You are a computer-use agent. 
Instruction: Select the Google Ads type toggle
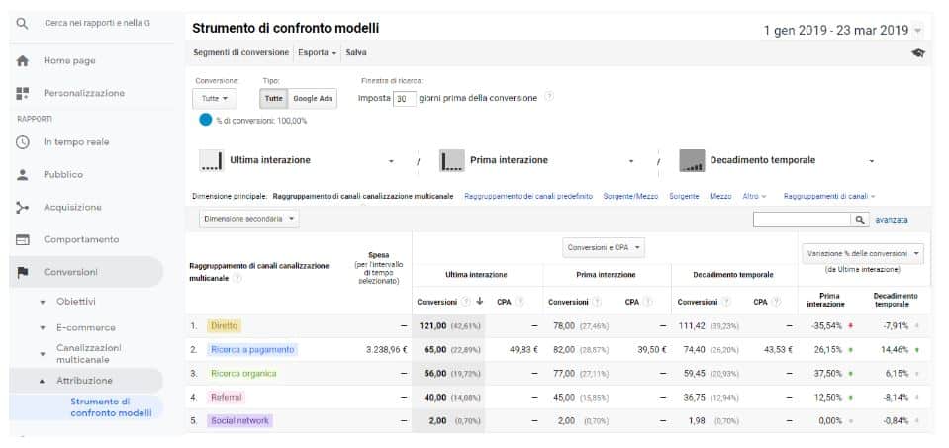(313, 99)
